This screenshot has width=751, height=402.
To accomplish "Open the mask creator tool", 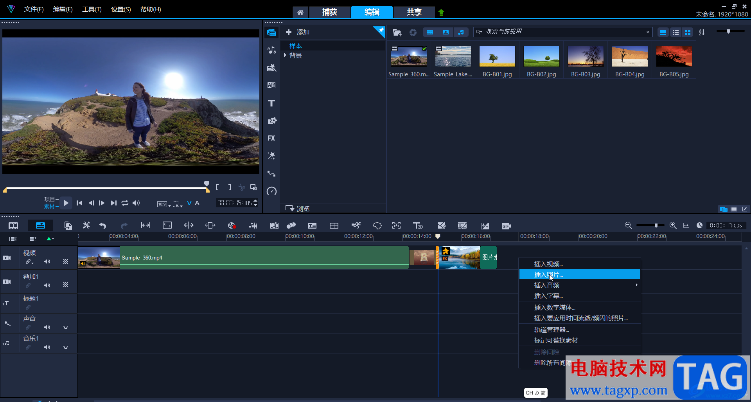I will (377, 225).
